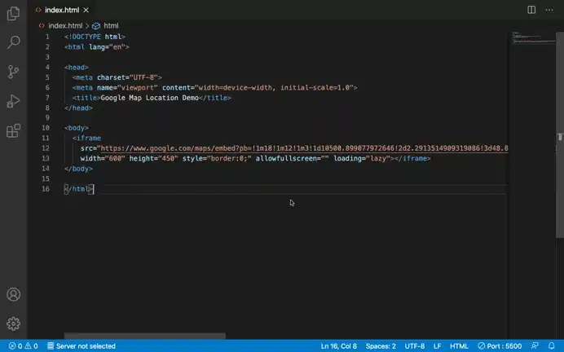The height and width of the screenshot is (352, 564).
Task: Open the Explorer view in activity bar
Action: point(13,14)
